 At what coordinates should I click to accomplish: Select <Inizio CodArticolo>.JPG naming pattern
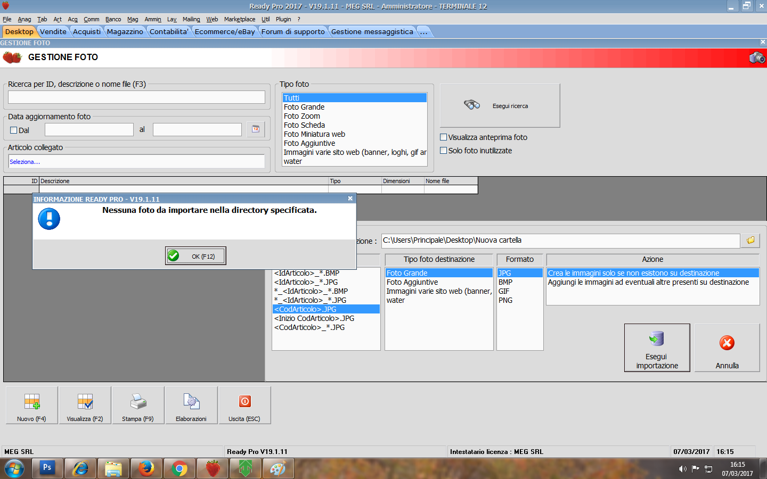[x=326, y=318]
